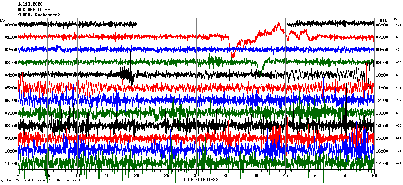Click the 07:00 EST hour label
This screenshot has height=185, width=403.
click(11, 113)
